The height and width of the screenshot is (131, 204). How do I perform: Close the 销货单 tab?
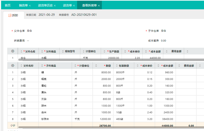coord(30,5)
